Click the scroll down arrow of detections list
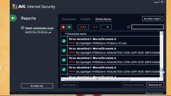This screenshot has width=171, height=96. click(161, 75)
